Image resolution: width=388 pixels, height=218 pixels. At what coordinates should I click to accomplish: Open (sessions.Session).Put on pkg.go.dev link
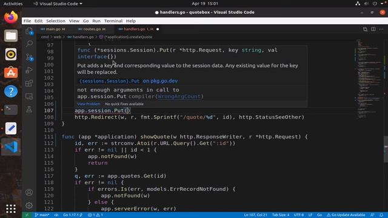coord(129,81)
